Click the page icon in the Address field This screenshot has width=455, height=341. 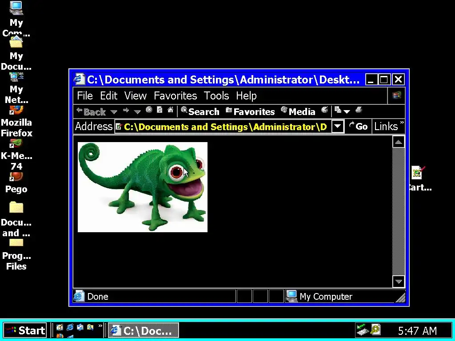[118, 127]
